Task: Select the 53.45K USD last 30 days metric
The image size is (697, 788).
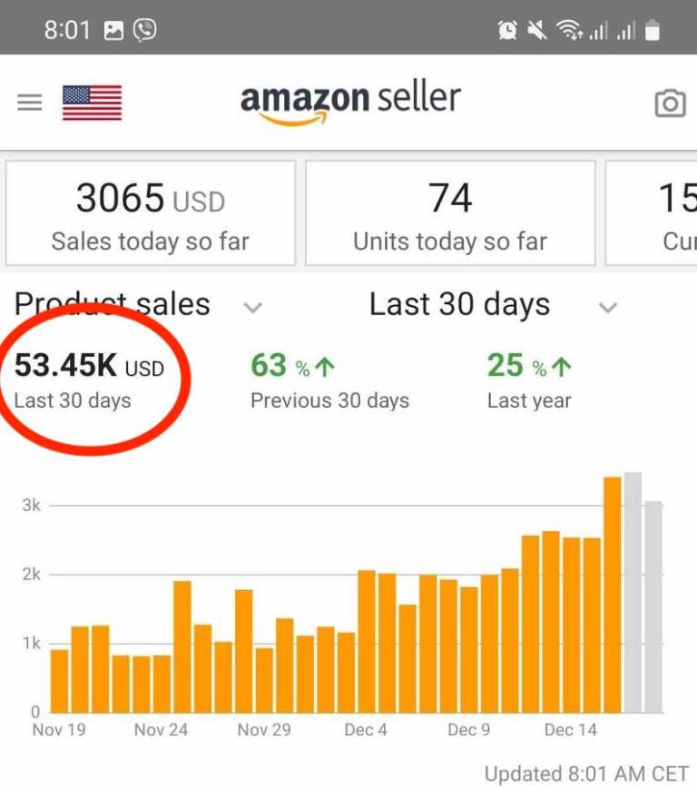Action: click(89, 380)
